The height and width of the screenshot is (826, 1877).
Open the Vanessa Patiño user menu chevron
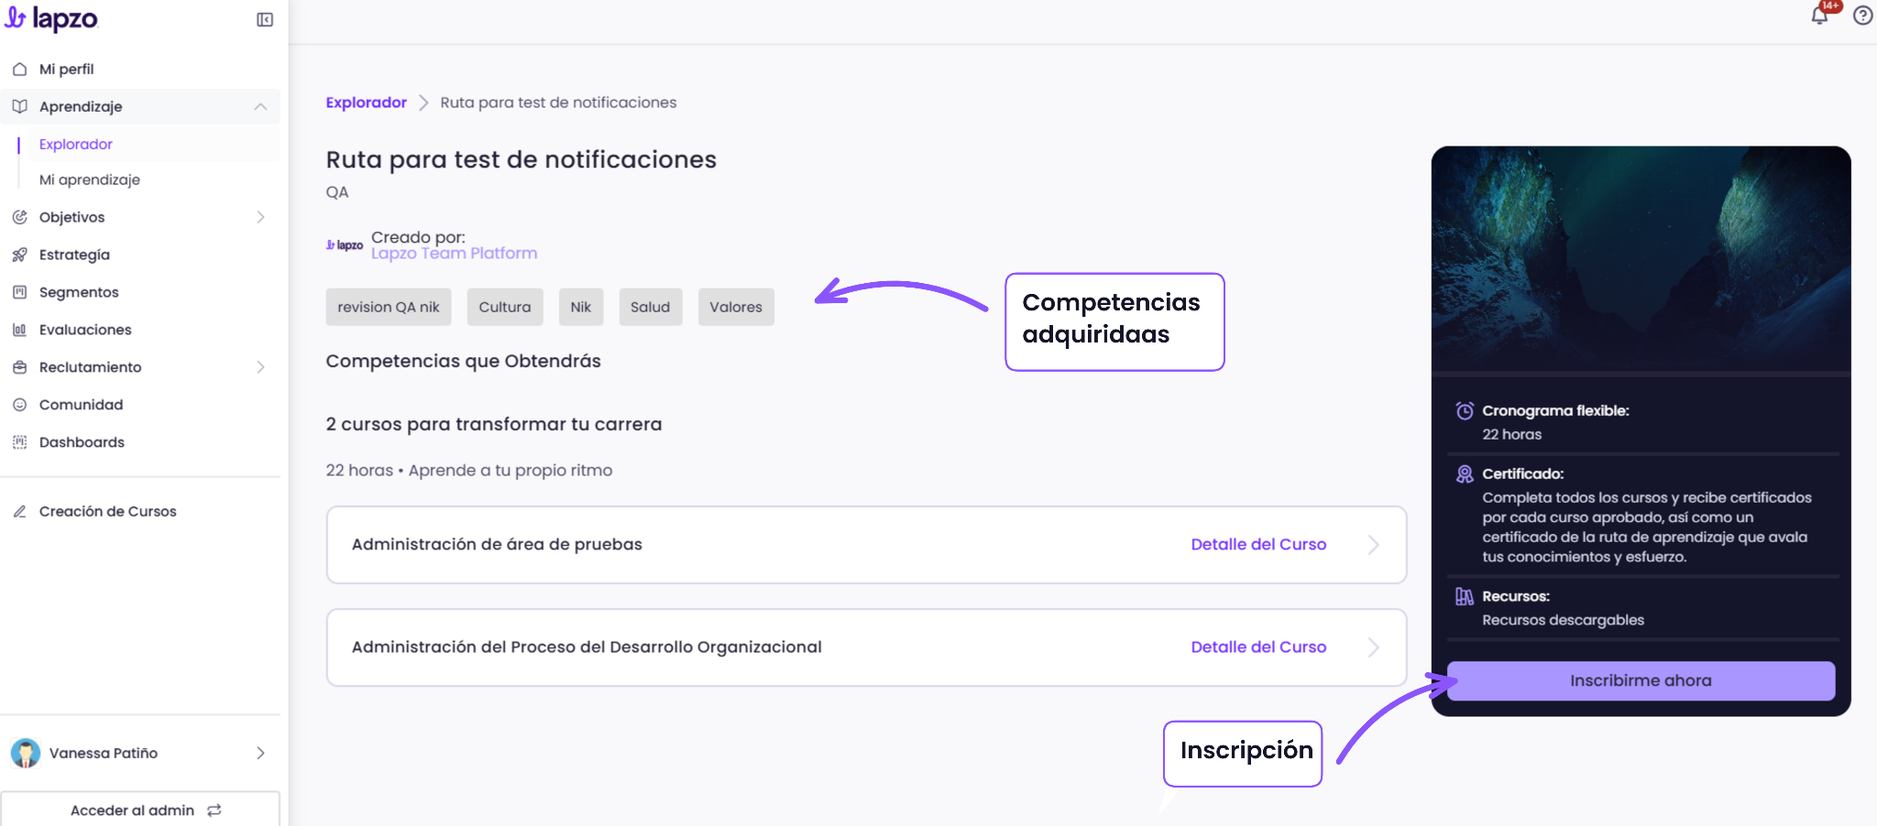[260, 753]
